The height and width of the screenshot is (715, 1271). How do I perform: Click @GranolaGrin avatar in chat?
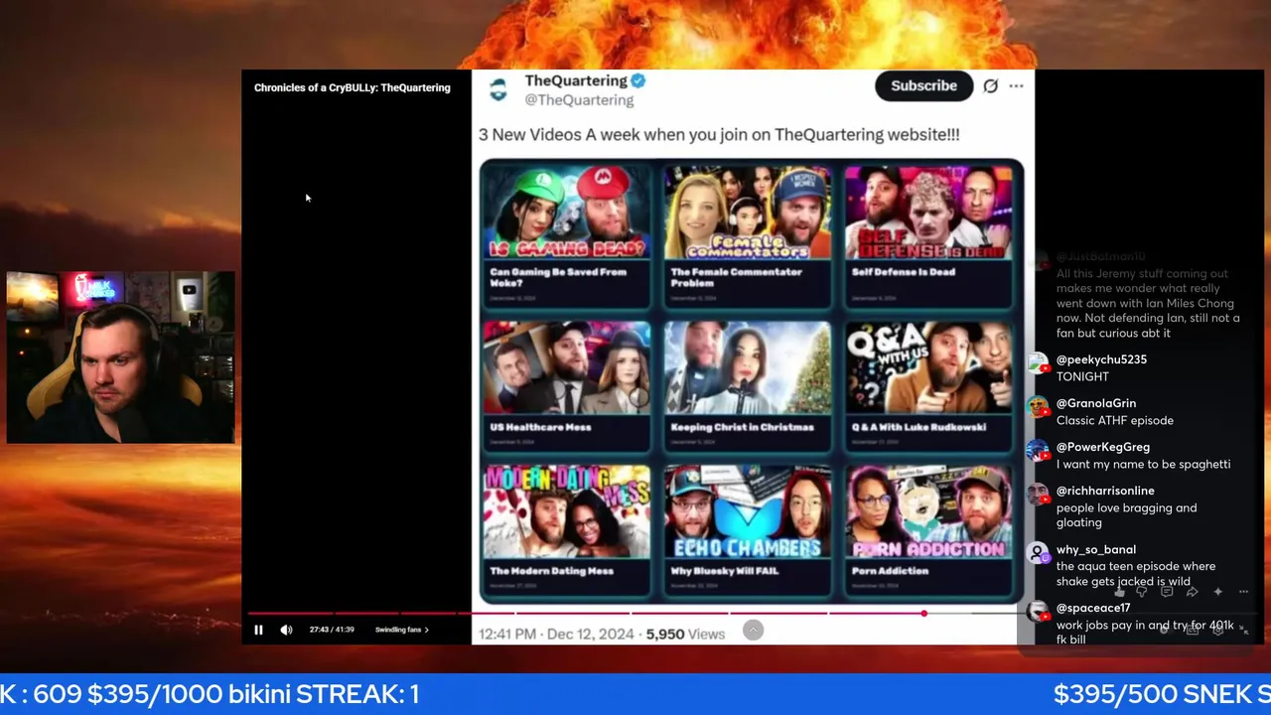[1038, 408]
